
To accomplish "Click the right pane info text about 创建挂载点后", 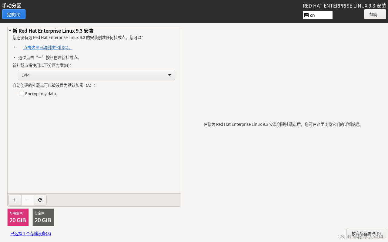I will click(x=283, y=124).
